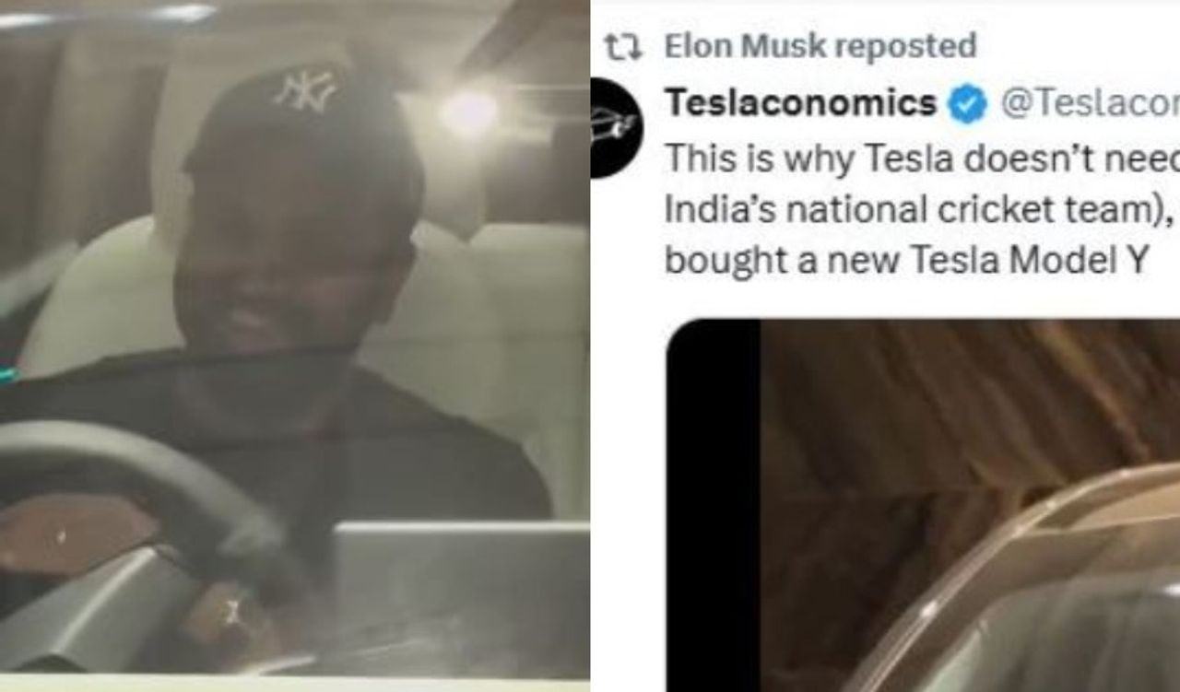Image resolution: width=1180 pixels, height=692 pixels.
Task: Click the 'bought a new Tesla Model Y' text
Action: [x=905, y=261]
